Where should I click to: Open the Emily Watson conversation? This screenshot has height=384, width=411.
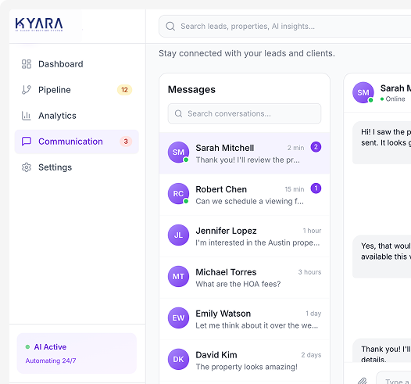point(245,319)
